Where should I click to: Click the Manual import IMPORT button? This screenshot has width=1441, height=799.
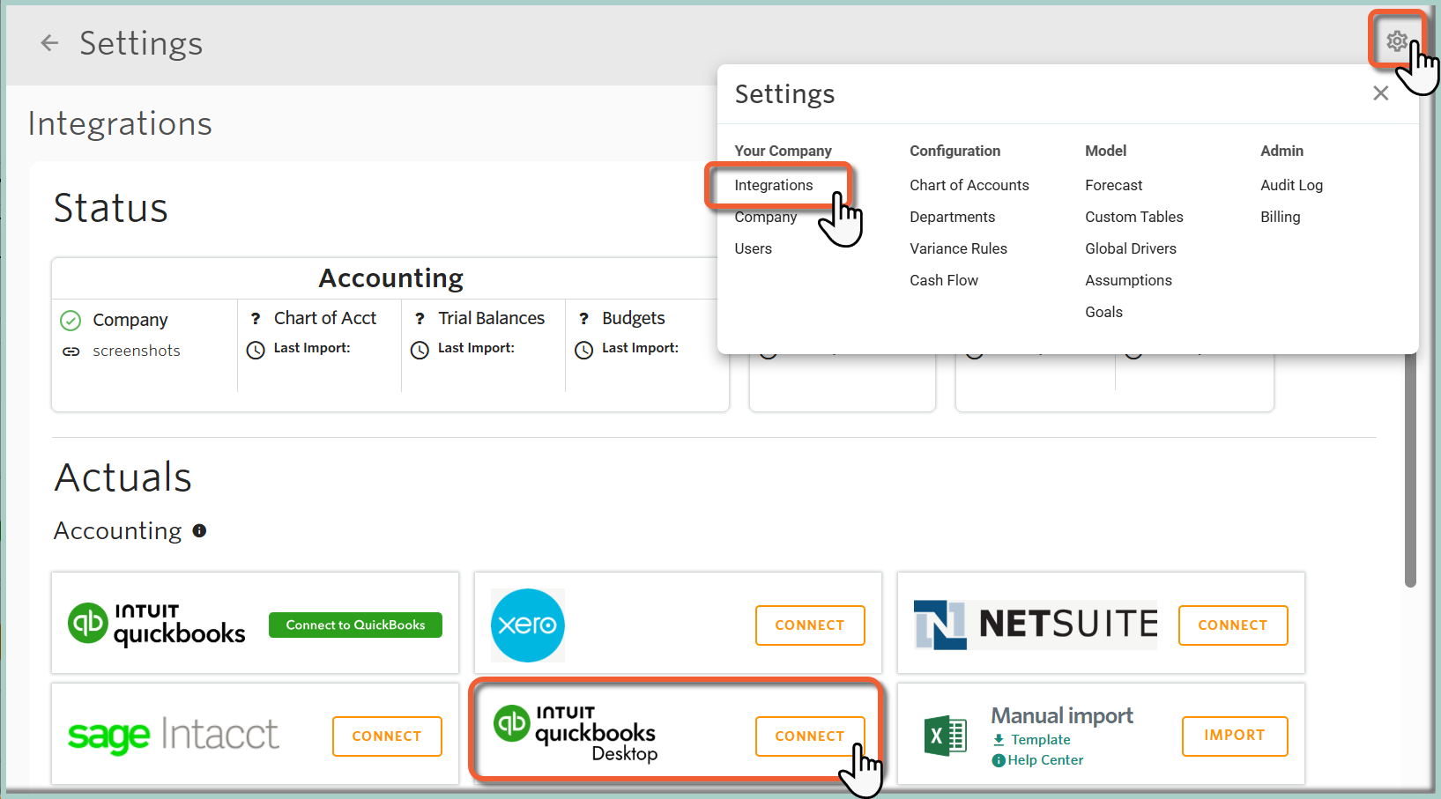tap(1235, 736)
